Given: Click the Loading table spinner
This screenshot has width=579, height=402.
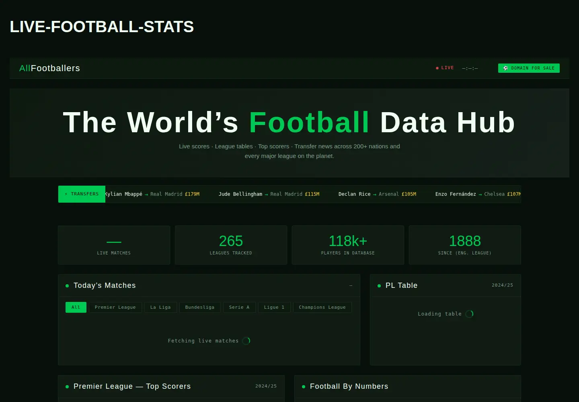Looking at the screenshot, I should [x=469, y=314].
